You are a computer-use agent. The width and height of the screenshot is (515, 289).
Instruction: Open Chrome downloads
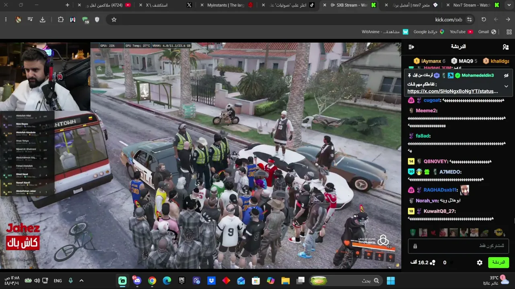click(43, 19)
